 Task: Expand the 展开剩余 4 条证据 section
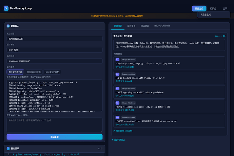coord(123,131)
